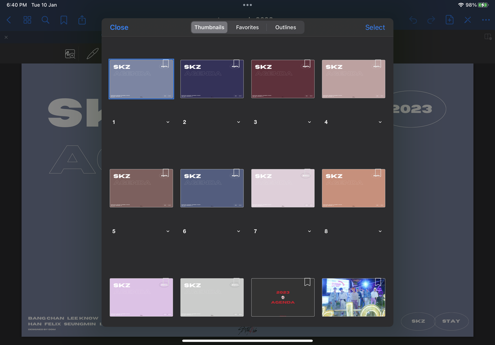Tap Select to choose pages

[375, 28]
